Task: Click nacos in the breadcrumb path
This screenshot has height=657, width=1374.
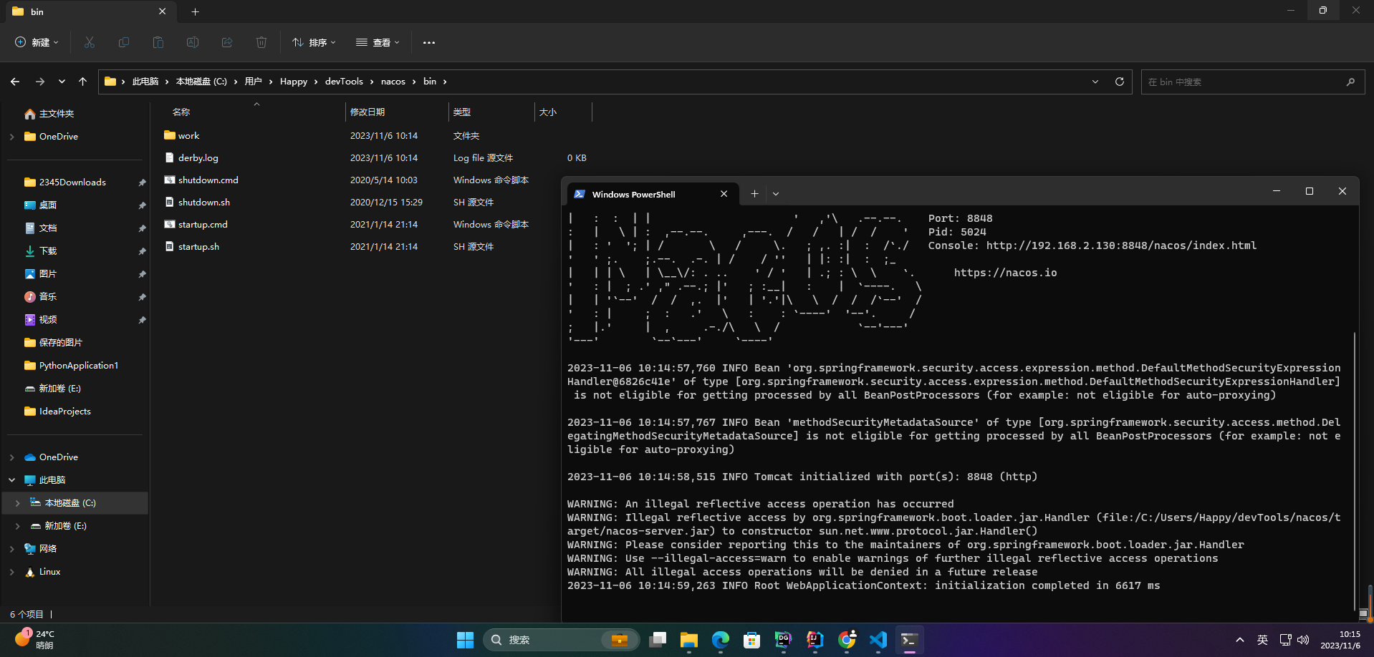Action: point(393,82)
